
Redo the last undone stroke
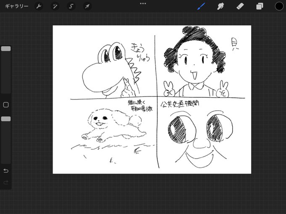tap(6, 182)
